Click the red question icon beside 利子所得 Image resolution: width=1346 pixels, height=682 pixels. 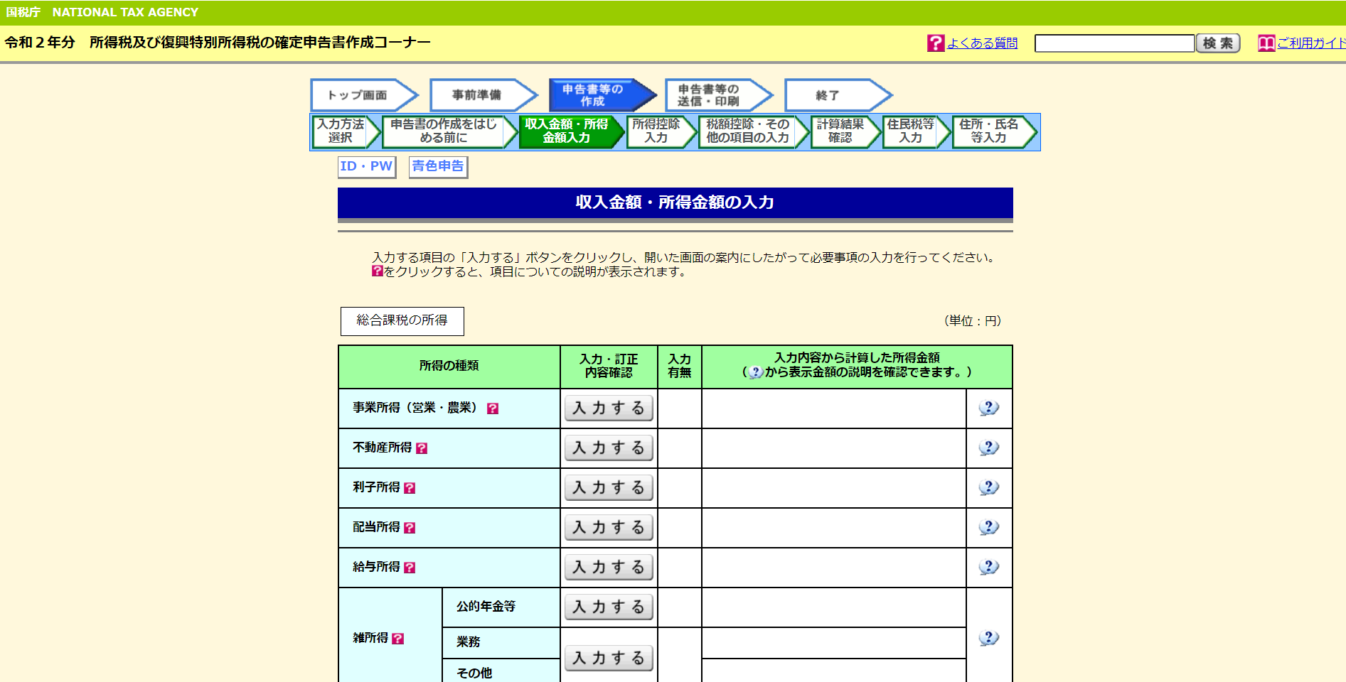[x=410, y=488]
